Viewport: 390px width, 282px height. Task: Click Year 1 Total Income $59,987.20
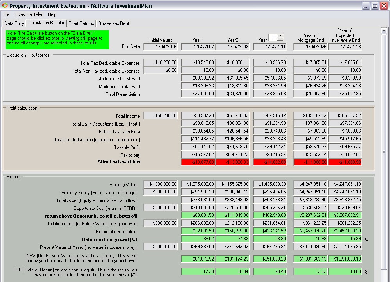point(198,115)
